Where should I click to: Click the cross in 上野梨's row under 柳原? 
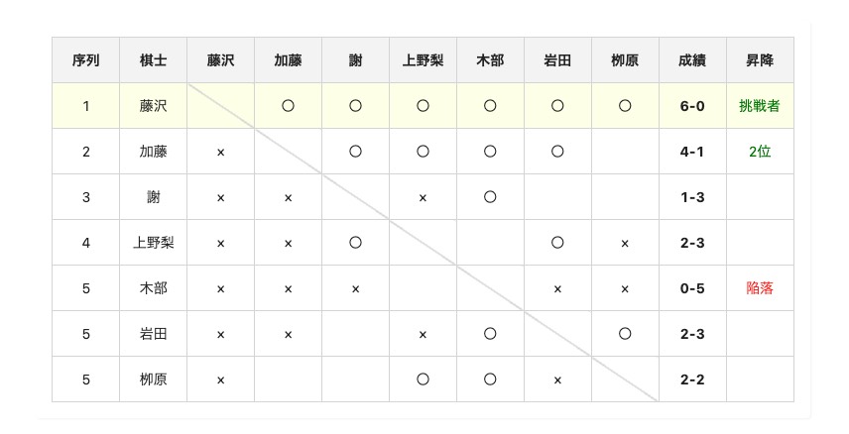point(625,243)
